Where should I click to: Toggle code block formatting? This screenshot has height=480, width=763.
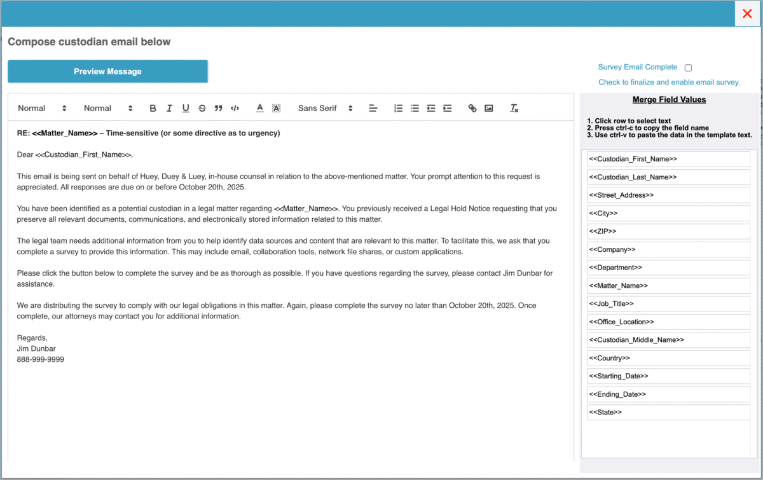point(235,108)
